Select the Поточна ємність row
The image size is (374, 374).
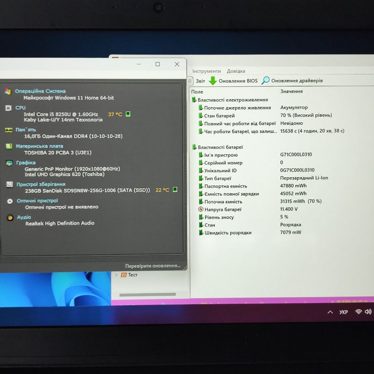pyautogui.click(x=260, y=202)
